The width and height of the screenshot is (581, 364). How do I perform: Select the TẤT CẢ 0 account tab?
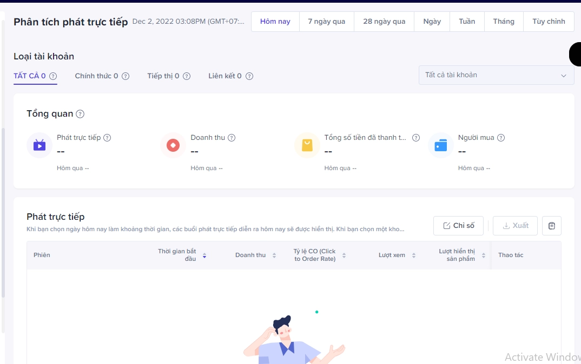30,76
